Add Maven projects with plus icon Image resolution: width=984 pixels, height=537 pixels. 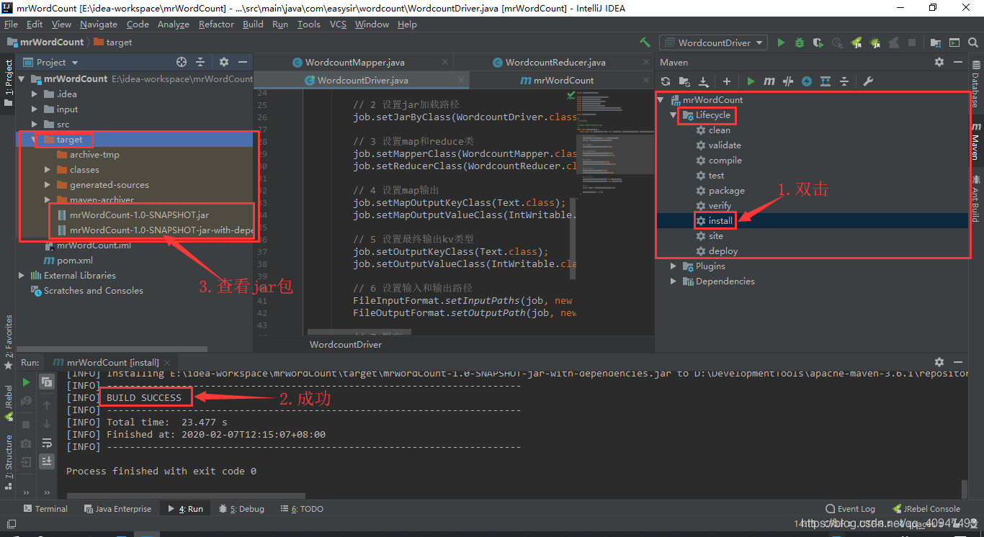point(727,81)
